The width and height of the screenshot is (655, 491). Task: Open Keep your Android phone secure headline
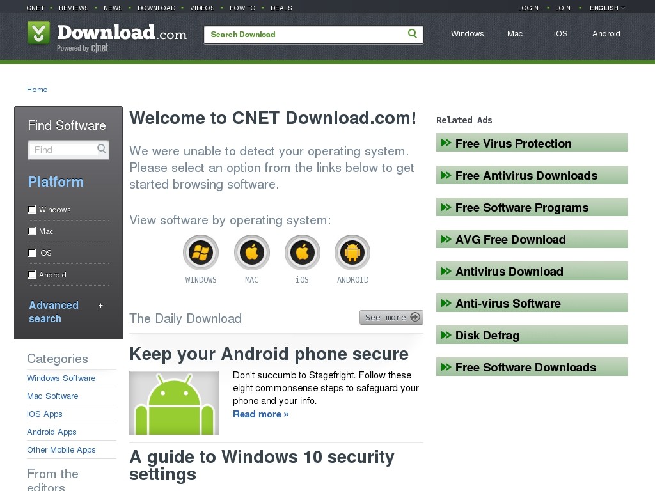tap(269, 354)
